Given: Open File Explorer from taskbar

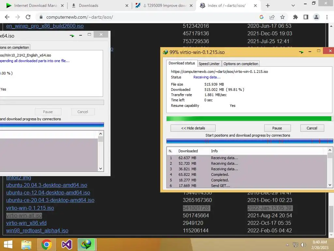Looking at the screenshot, I should (x=26, y=244).
